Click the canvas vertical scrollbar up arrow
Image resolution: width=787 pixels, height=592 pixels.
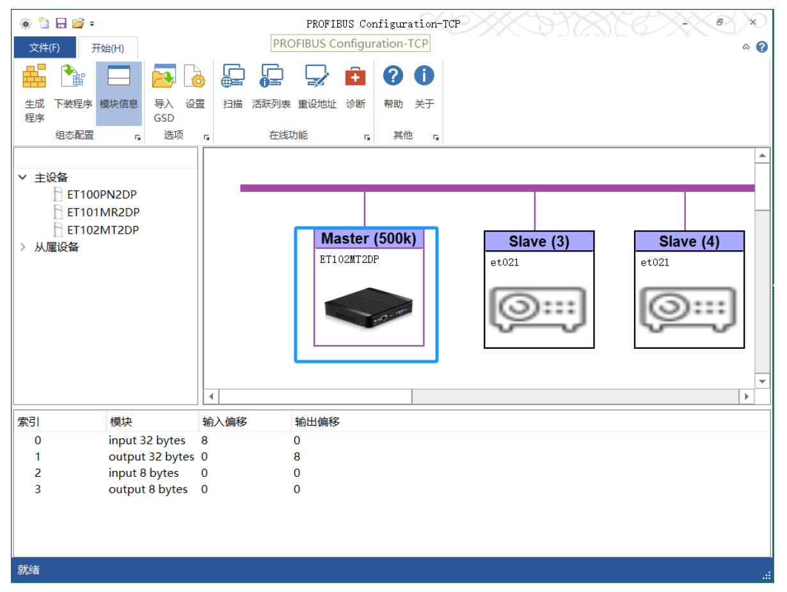[763, 156]
